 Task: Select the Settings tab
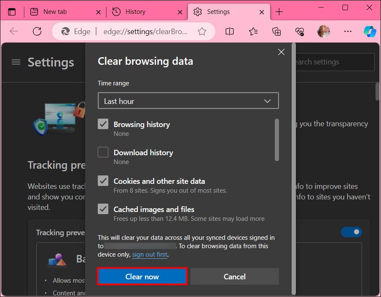point(229,12)
